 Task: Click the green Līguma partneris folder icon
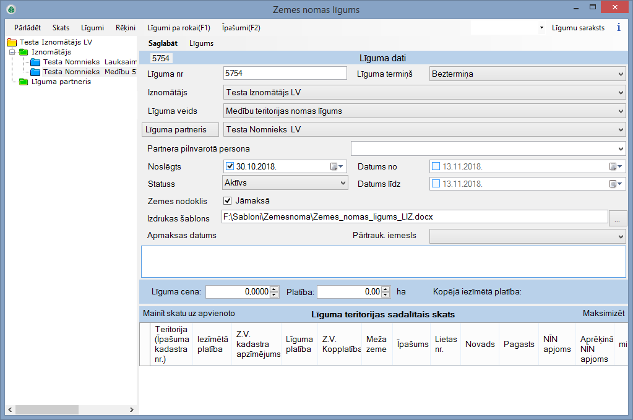tap(24, 82)
